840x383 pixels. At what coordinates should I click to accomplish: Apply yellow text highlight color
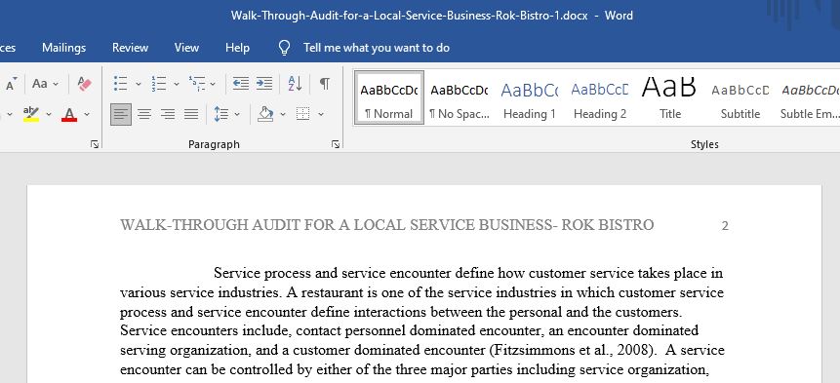coord(31,114)
